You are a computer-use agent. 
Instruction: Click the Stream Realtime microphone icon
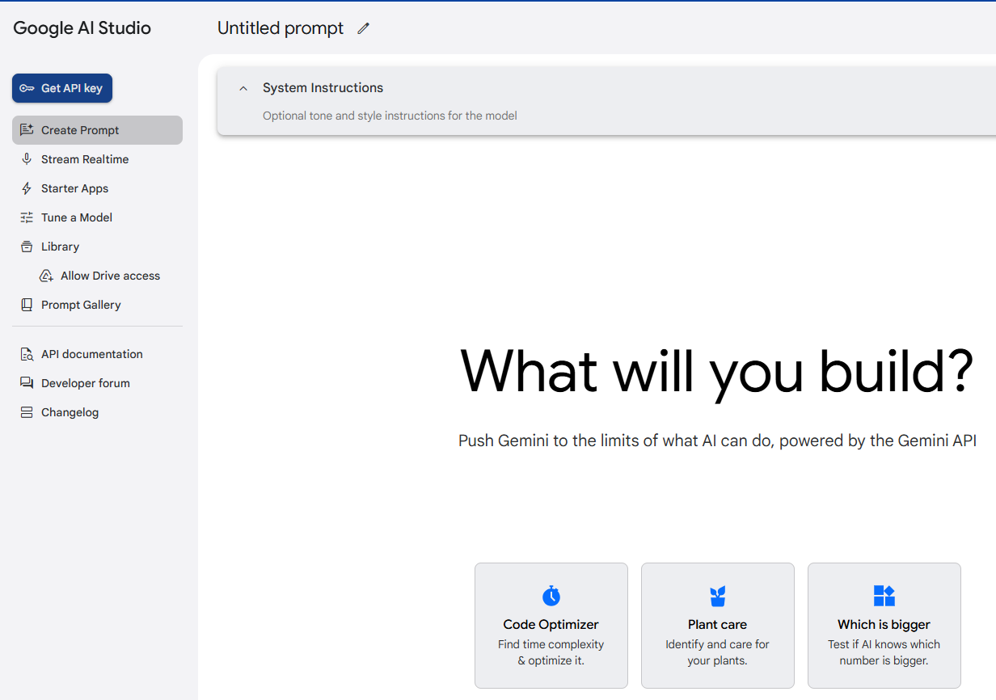point(27,159)
